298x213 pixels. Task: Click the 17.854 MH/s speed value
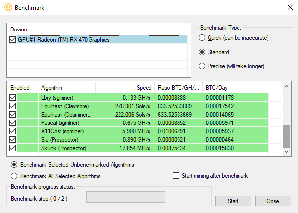[x=135, y=148]
